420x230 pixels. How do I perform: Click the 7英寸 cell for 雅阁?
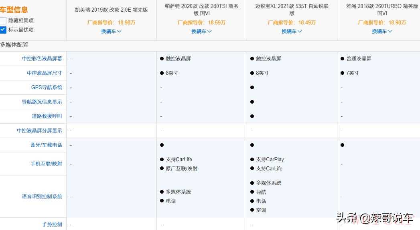353,73
